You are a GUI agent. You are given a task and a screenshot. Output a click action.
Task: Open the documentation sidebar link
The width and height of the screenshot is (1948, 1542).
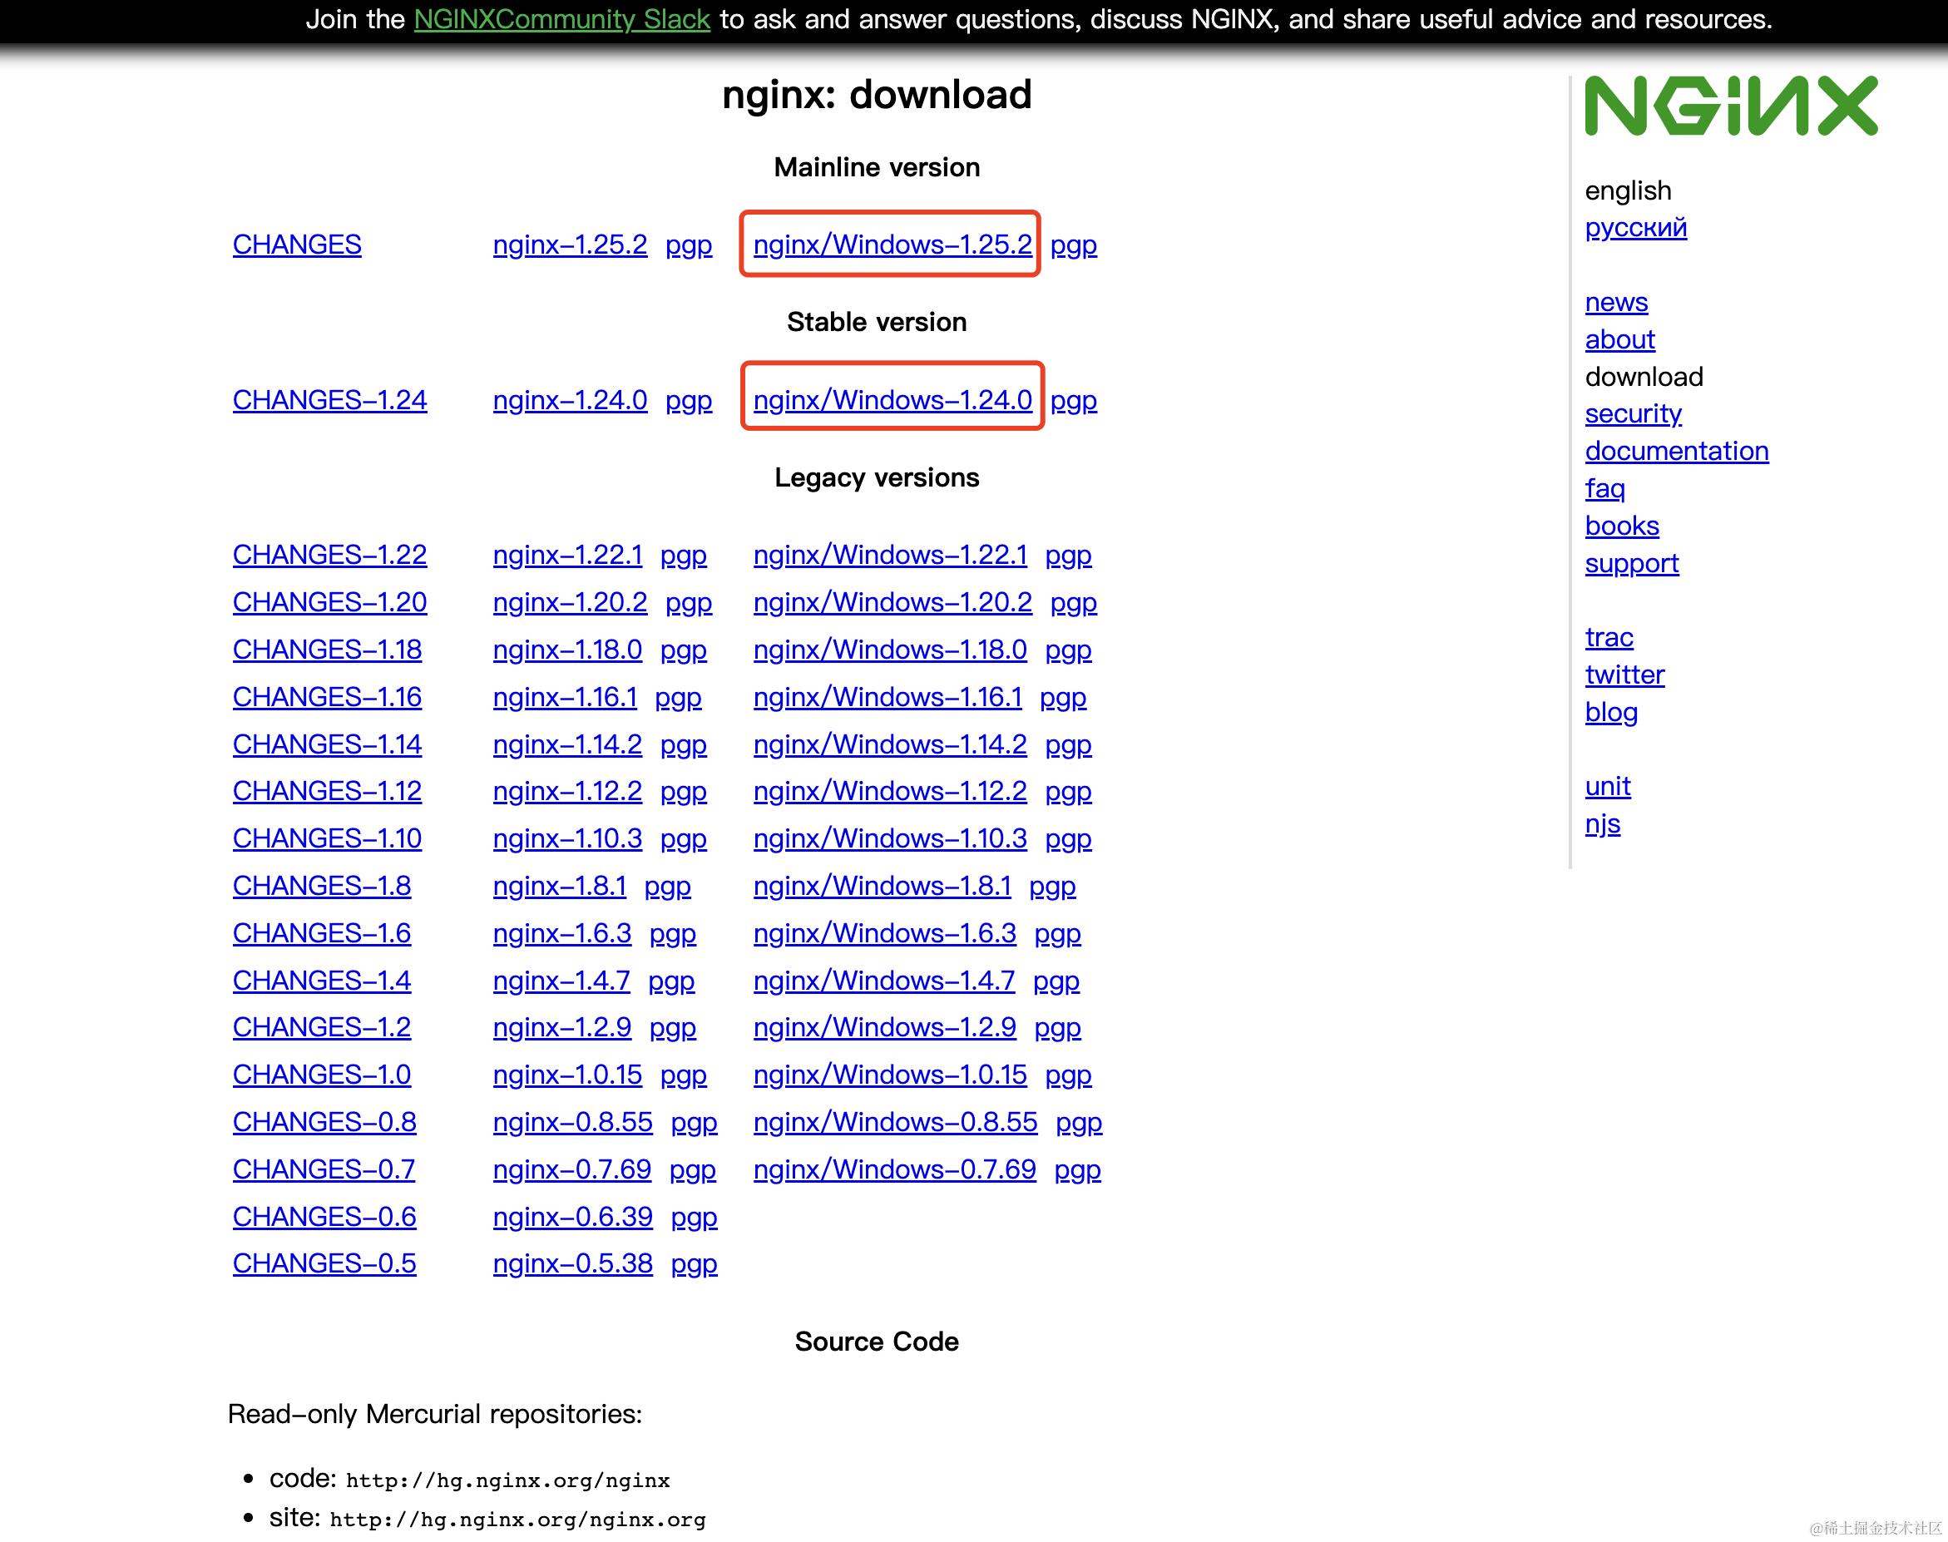[1676, 451]
